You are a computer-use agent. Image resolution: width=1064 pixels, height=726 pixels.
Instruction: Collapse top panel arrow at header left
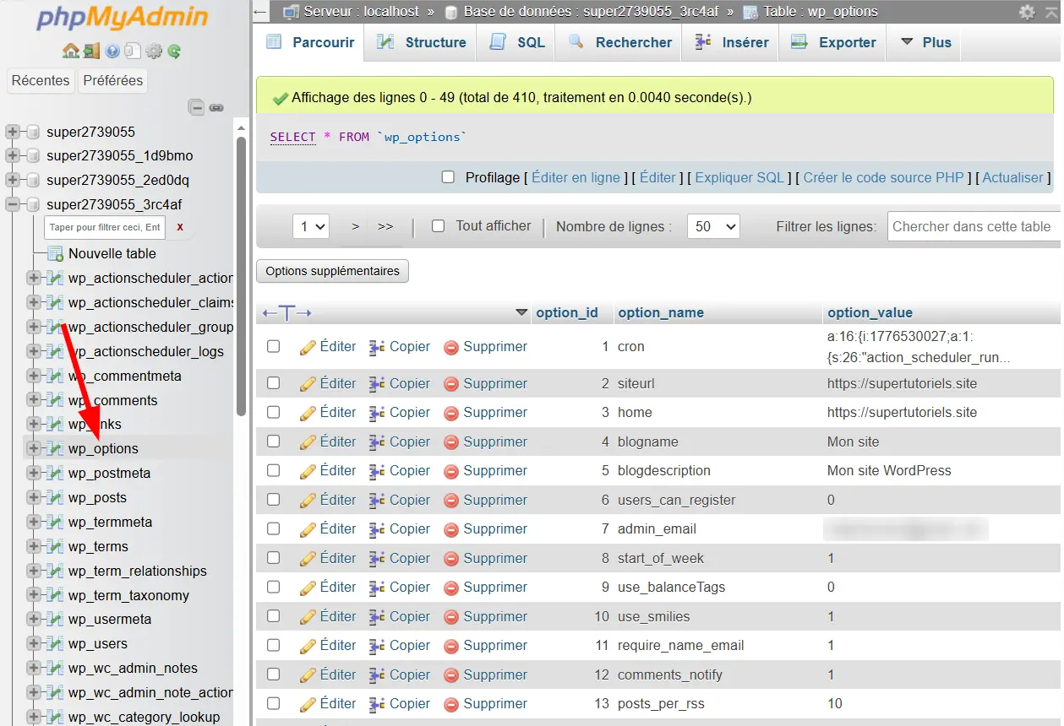(x=260, y=12)
